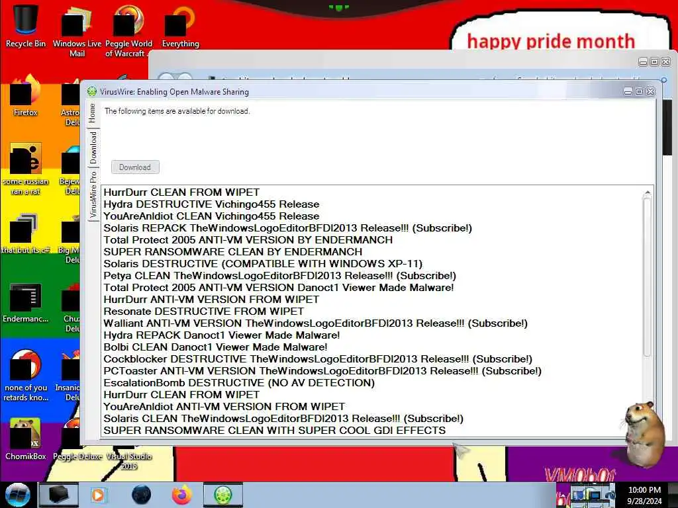The height and width of the screenshot is (508, 678).
Task: Select 'Solaris DESTRUCTIVE (COMPATIBLE WITH WINDOWS XP-11)'
Action: click(x=263, y=263)
